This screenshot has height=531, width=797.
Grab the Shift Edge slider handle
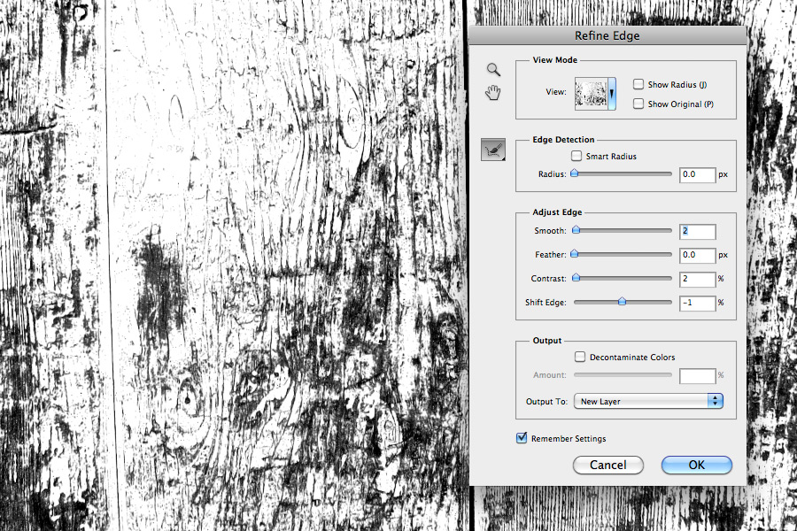623,302
